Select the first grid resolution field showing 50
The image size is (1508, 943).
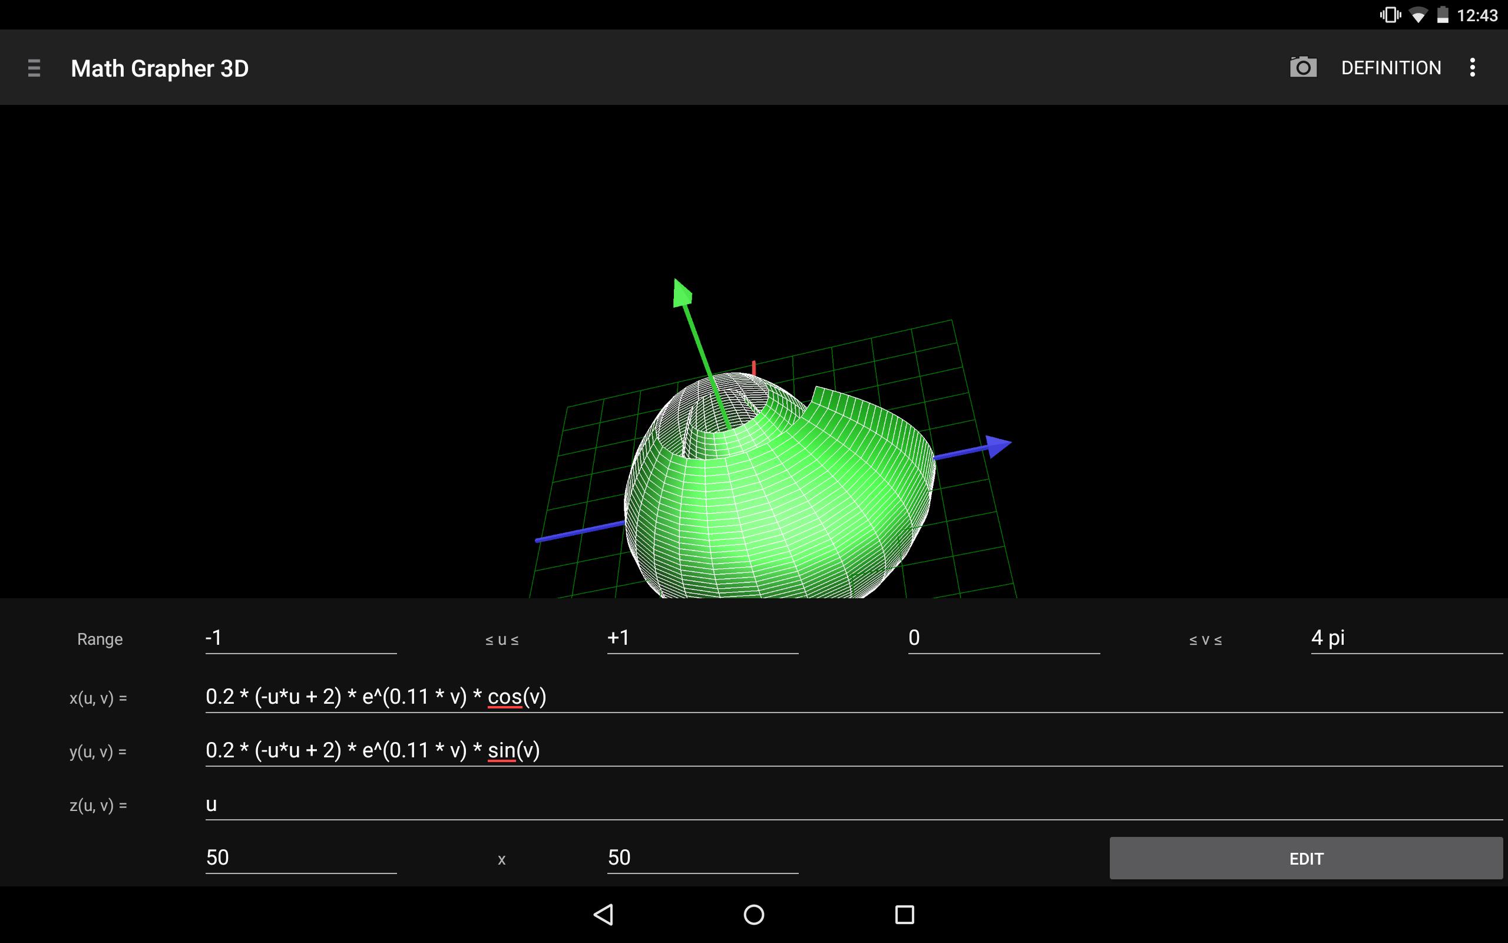tap(301, 858)
